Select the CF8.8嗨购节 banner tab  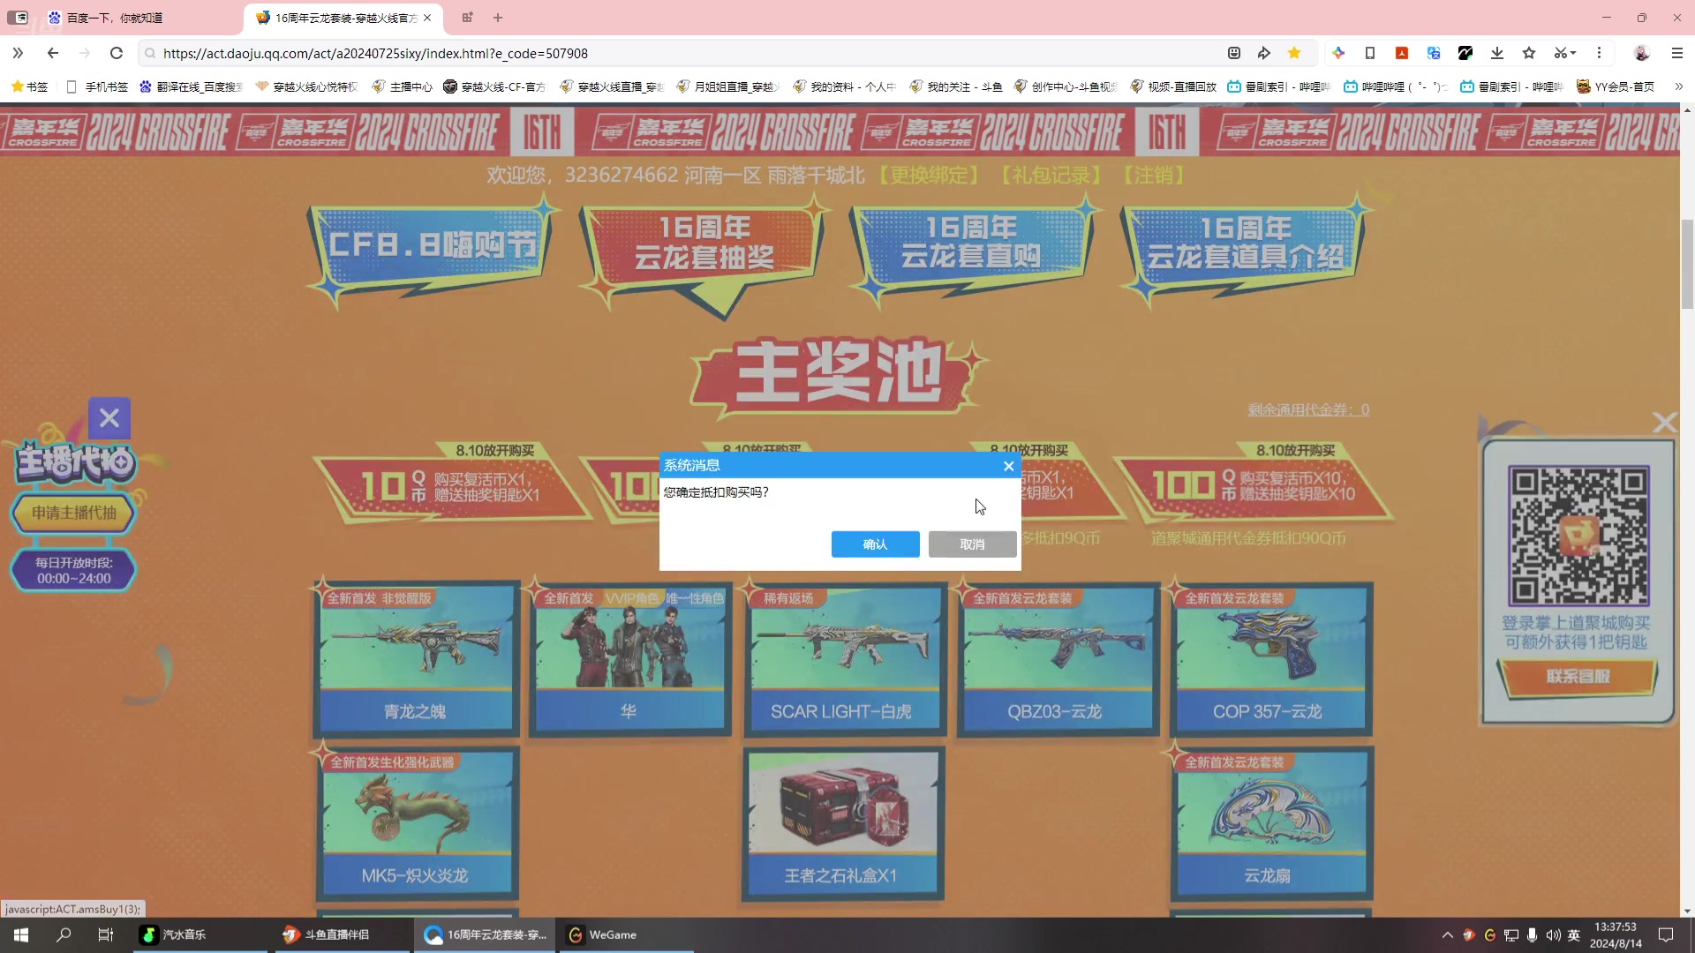click(431, 247)
